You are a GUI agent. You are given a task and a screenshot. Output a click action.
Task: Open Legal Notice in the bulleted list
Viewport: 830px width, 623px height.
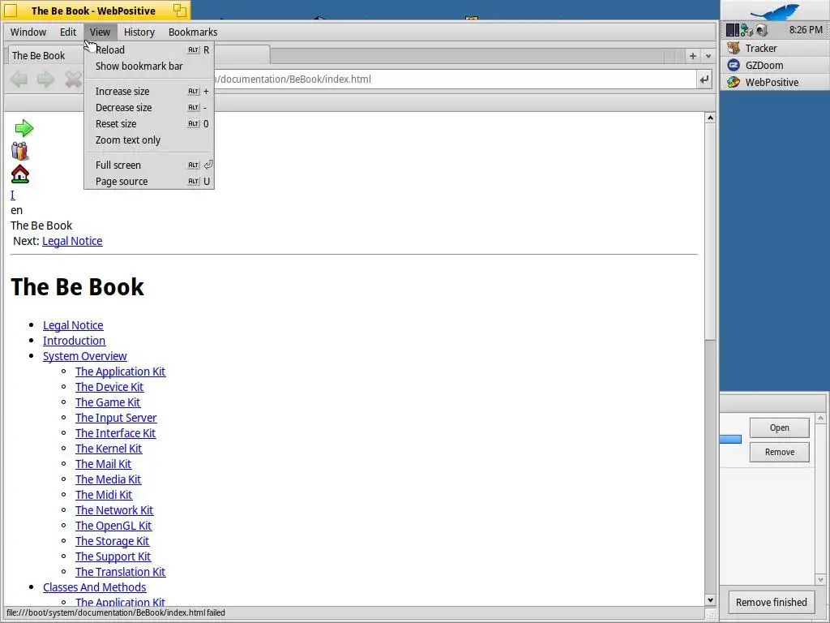point(73,325)
